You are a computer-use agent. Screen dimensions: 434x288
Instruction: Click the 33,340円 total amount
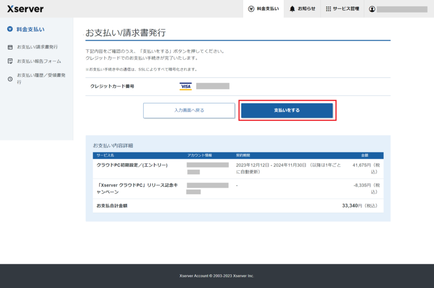pyautogui.click(x=352, y=206)
